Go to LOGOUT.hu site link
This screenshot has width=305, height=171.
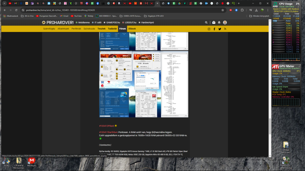coord(129,22)
